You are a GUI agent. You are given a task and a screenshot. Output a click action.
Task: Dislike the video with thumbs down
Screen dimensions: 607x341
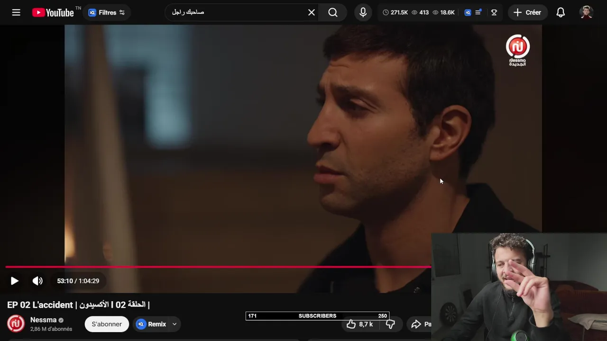[x=390, y=324]
